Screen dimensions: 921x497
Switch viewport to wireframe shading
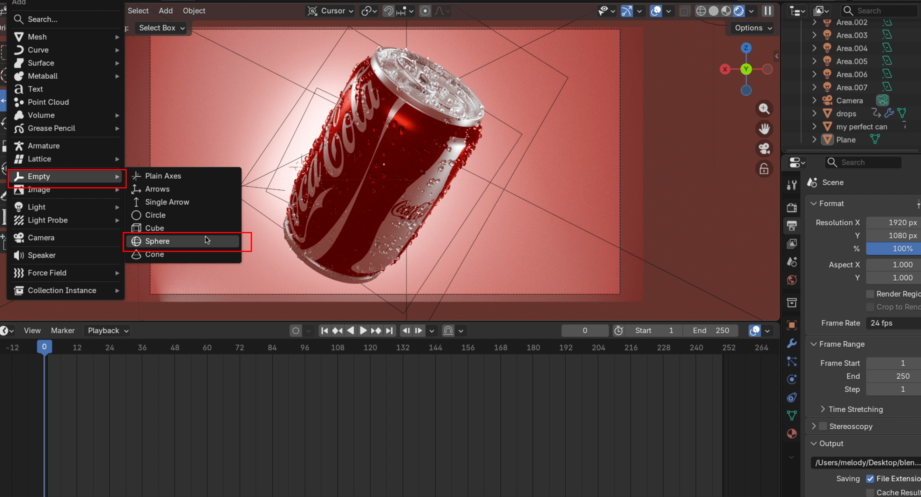tap(701, 11)
